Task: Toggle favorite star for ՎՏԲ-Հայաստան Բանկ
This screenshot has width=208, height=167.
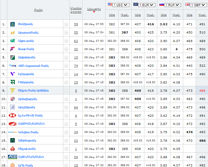Action: [x=66, y=66]
